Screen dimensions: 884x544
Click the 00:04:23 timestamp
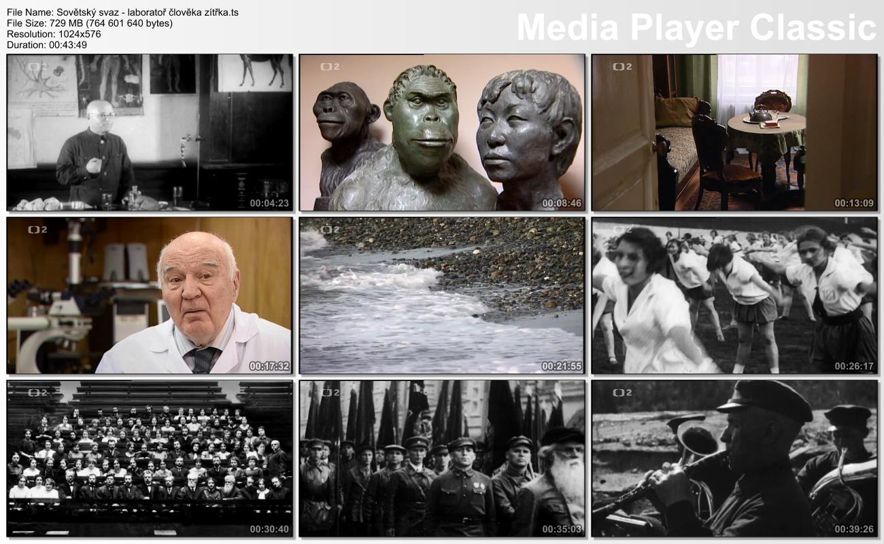point(269,203)
